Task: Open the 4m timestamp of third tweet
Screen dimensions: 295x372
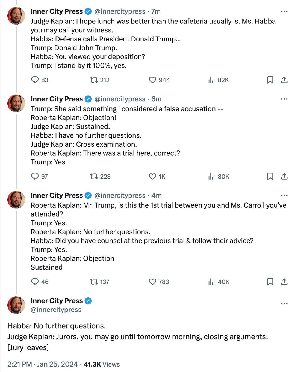Action: (x=157, y=195)
